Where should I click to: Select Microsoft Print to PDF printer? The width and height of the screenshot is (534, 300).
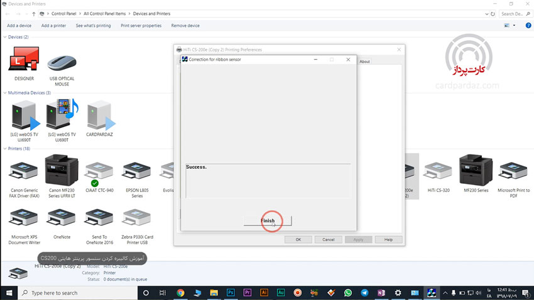(513, 179)
